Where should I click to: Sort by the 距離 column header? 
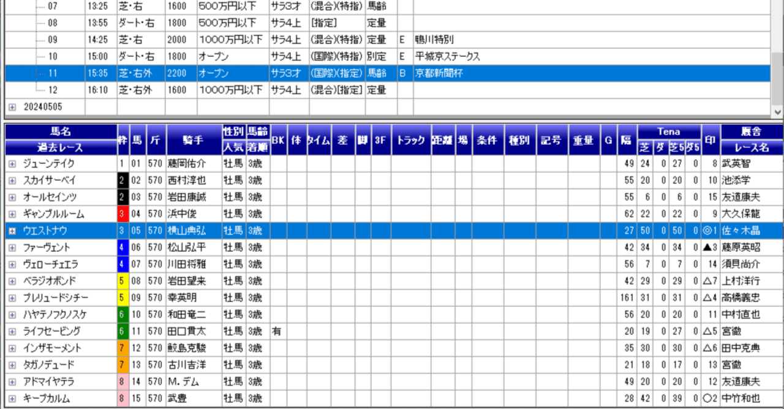[x=442, y=140]
